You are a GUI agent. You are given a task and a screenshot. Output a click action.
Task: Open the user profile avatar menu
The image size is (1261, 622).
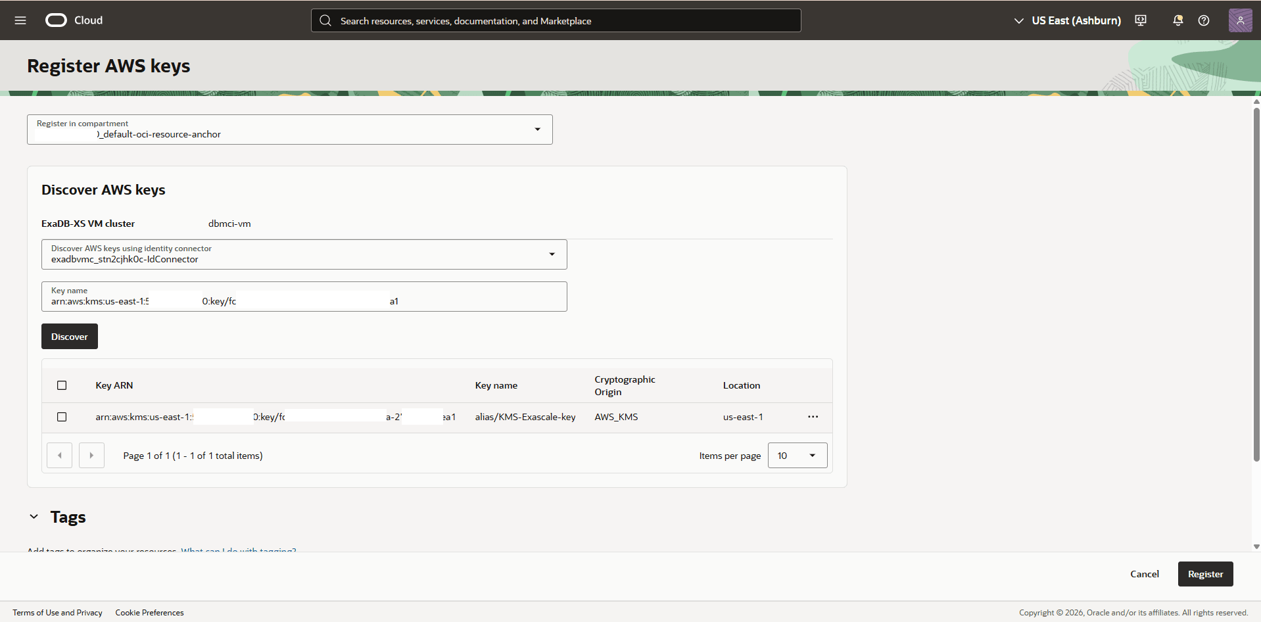point(1240,20)
